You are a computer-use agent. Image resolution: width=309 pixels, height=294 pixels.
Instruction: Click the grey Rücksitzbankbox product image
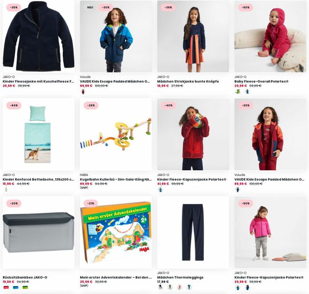39,233
